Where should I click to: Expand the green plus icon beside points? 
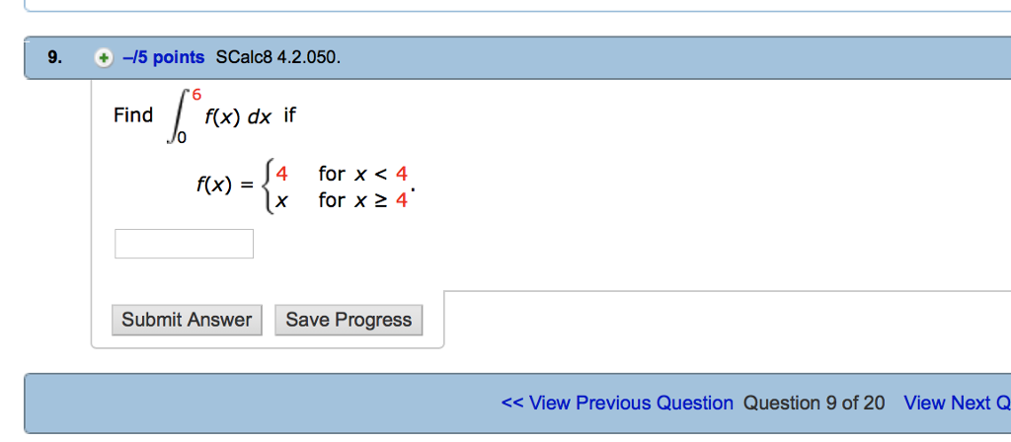coord(104,58)
